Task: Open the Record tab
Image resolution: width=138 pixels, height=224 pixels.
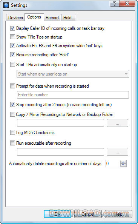Action: pyautogui.click(x=52, y=18)
